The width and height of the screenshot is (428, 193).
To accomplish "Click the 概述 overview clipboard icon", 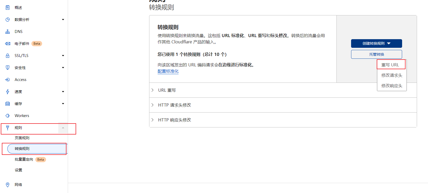I will pos(8,8).
